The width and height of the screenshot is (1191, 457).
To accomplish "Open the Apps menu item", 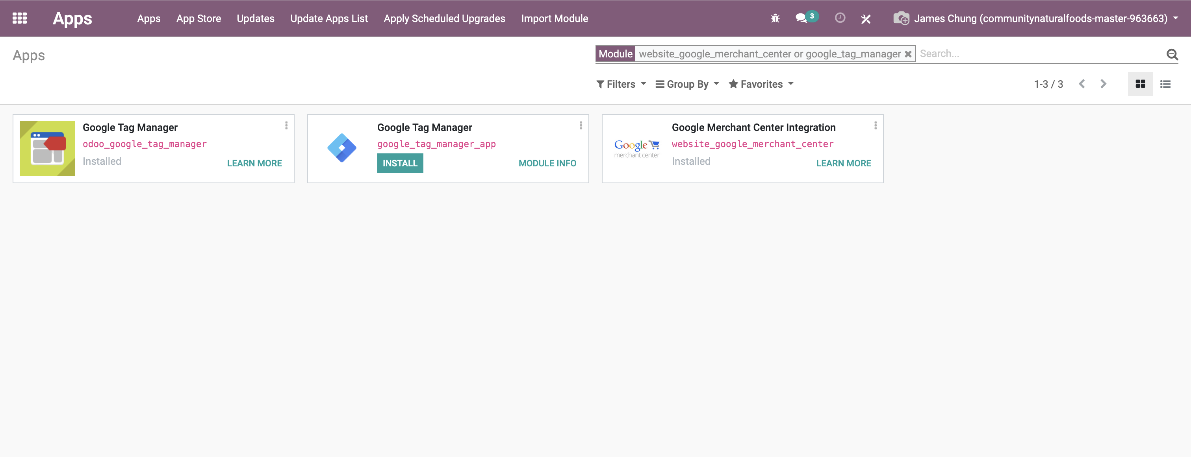I will [x=148, y=18].
